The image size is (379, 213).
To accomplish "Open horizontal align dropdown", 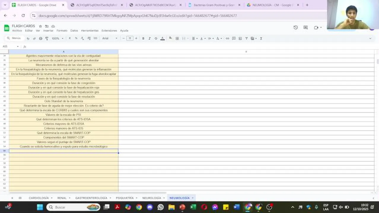I will click(x=194, y=38).
